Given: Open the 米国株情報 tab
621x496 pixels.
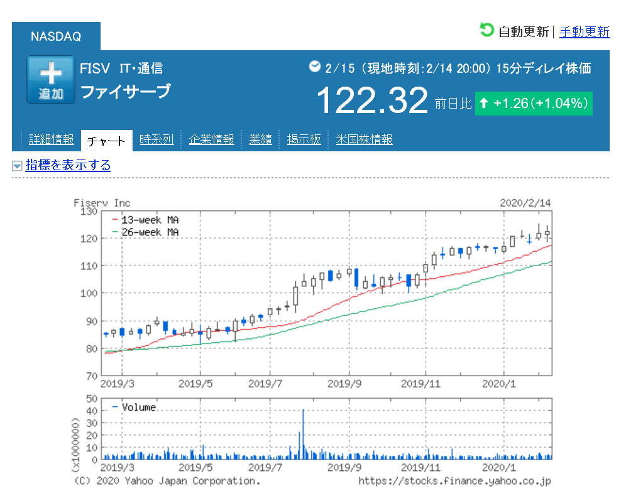Looking at the screenshot, I should pos(364,139).
